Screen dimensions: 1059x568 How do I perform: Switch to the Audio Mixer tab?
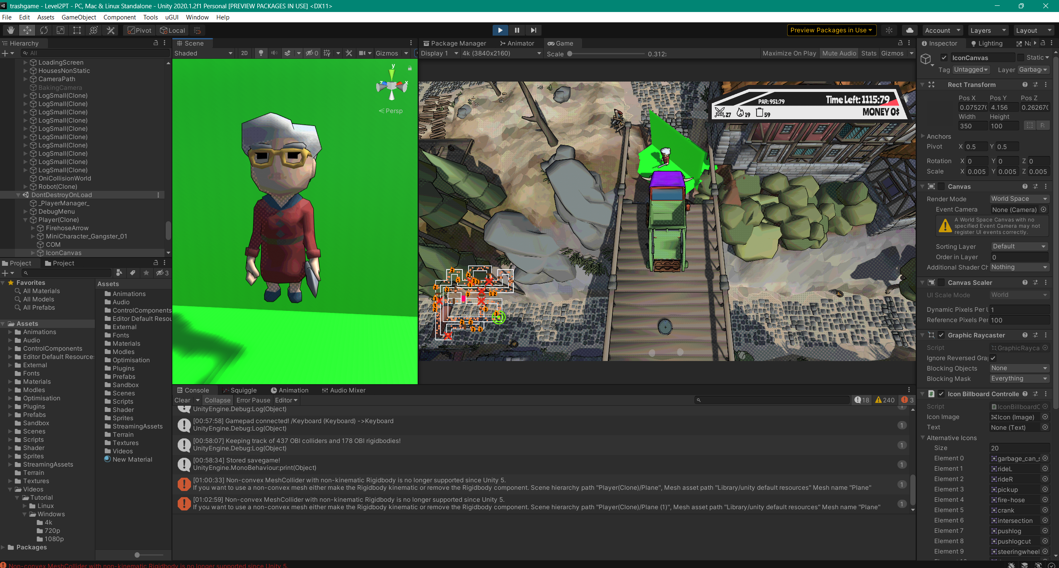(343, 390)
